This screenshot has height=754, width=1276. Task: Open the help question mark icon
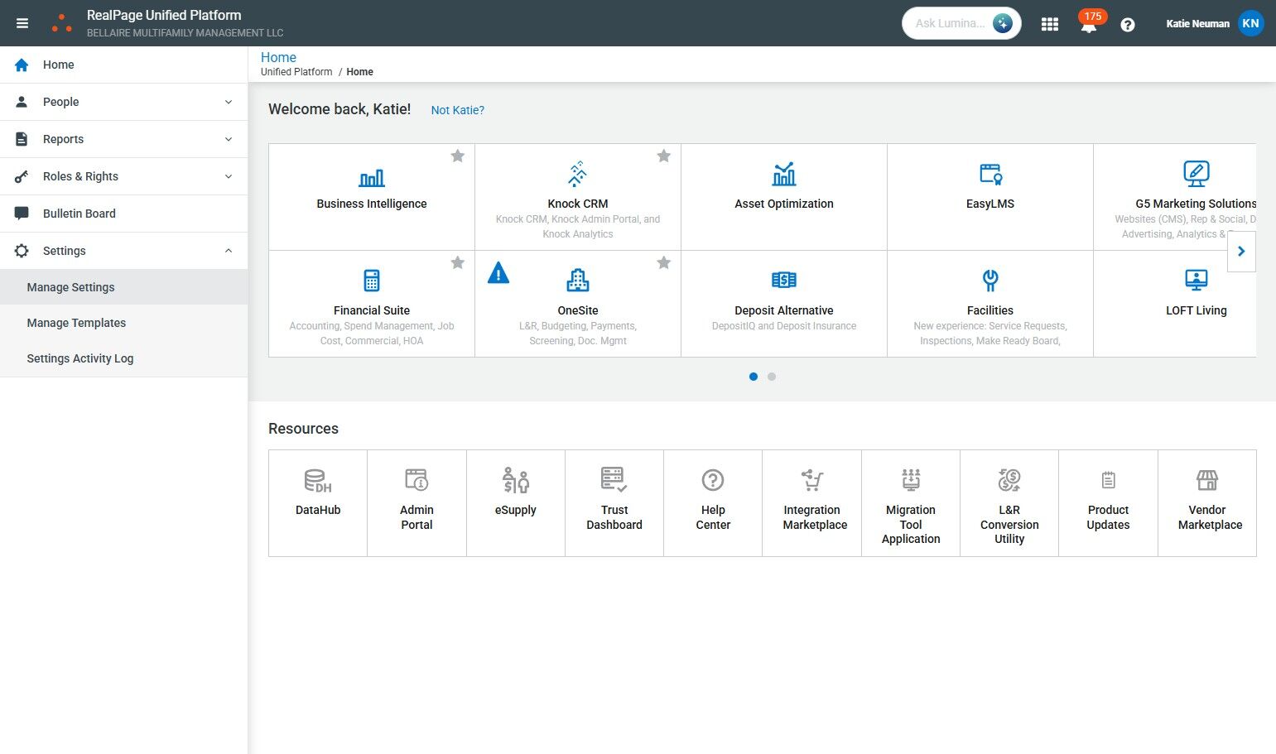(x=1127, y=24)
